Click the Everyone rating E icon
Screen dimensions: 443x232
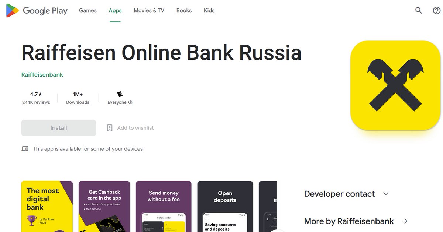pyautogui.click(x=120, y=94)
